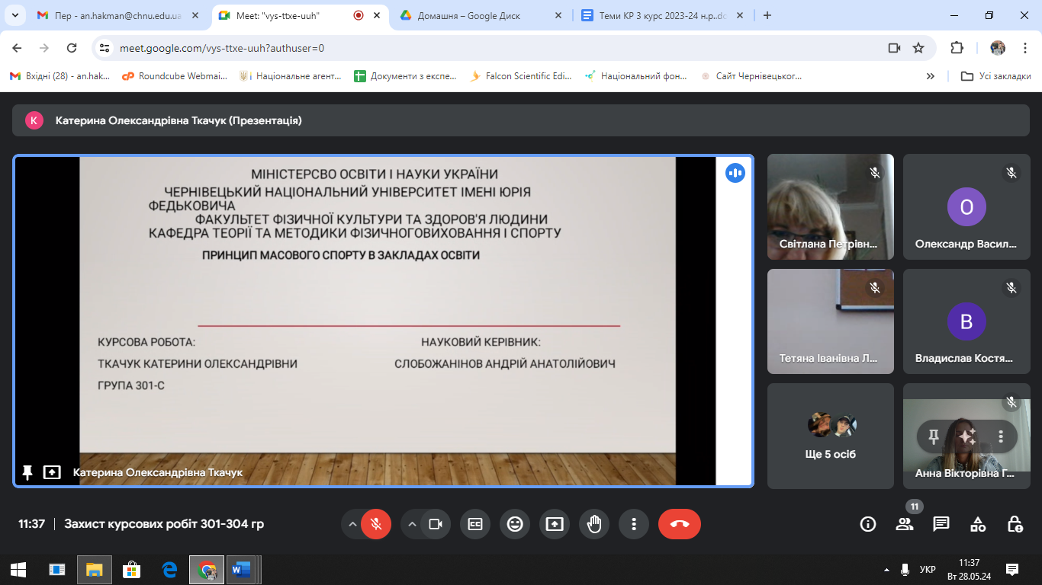
Task: Open Microsoft Store from taskbar
Action: pos(131,569)
